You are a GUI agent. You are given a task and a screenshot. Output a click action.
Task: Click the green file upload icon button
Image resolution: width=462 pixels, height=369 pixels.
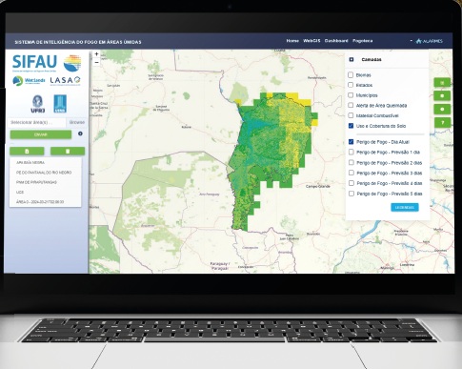click(x=27, y=151)
